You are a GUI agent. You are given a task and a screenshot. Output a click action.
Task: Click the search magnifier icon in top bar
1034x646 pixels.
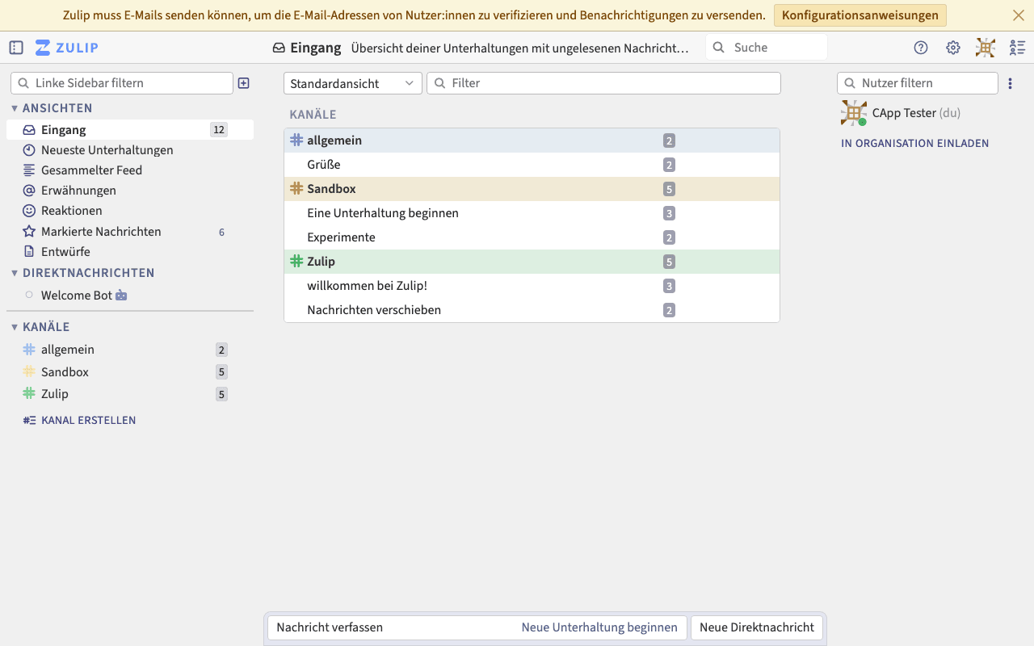pyautogui.click(x=718, y=48)
